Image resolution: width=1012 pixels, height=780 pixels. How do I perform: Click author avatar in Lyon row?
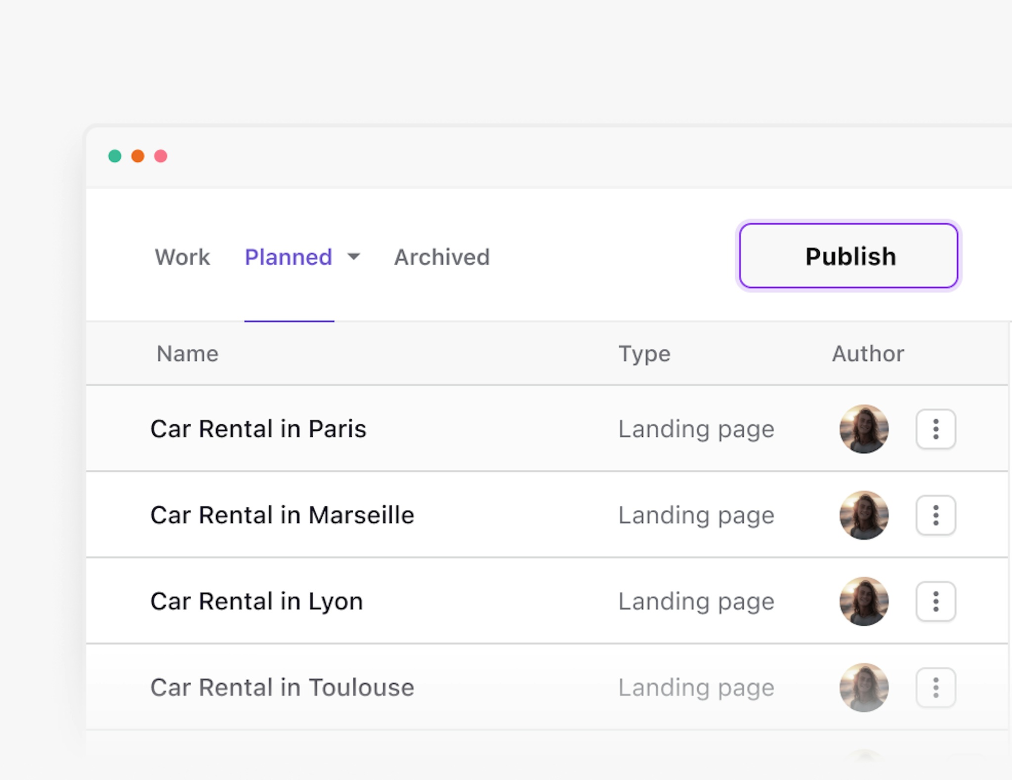[864, 601]
